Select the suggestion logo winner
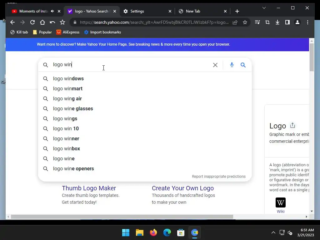The height and width of the screenshot is (240, 320). pyautogui.click(x=145, y=138)
